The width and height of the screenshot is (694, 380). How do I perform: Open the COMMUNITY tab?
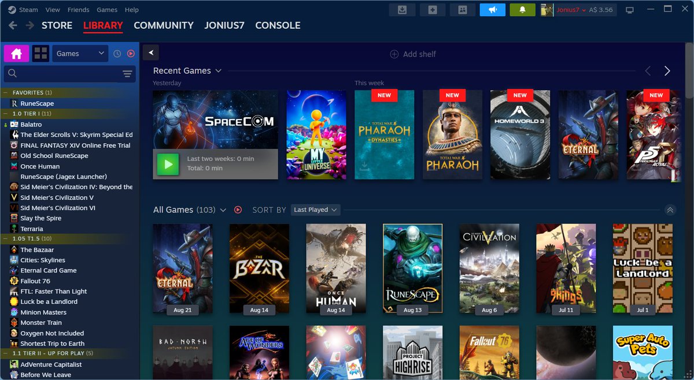tap(164, 25)
